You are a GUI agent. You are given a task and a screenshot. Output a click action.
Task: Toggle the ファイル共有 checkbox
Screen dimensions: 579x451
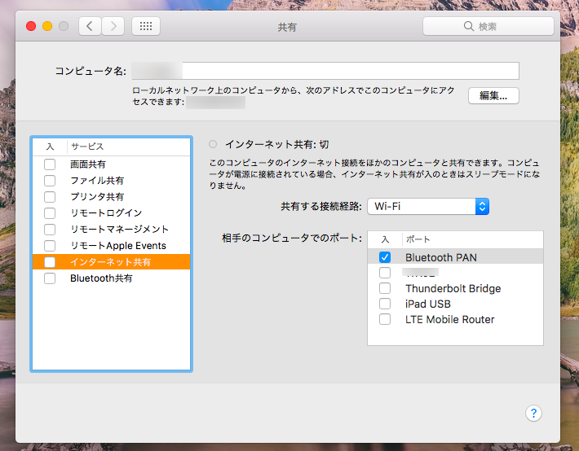(x=50, y=181)
